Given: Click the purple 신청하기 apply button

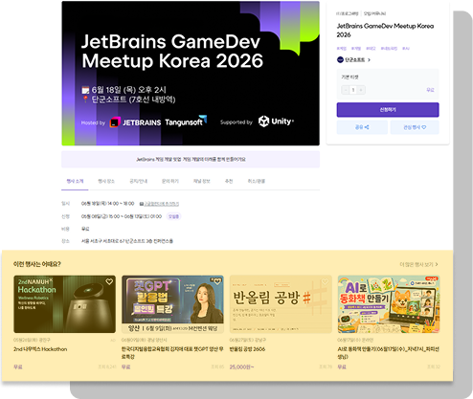Looking at the screenshot, I should [x=388, y=110].
